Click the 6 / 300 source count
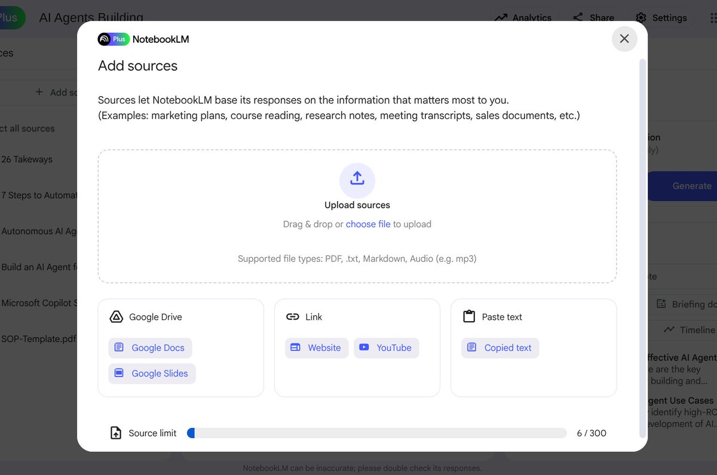The width and height of the screenshot is (717, 475). point(592,433)
